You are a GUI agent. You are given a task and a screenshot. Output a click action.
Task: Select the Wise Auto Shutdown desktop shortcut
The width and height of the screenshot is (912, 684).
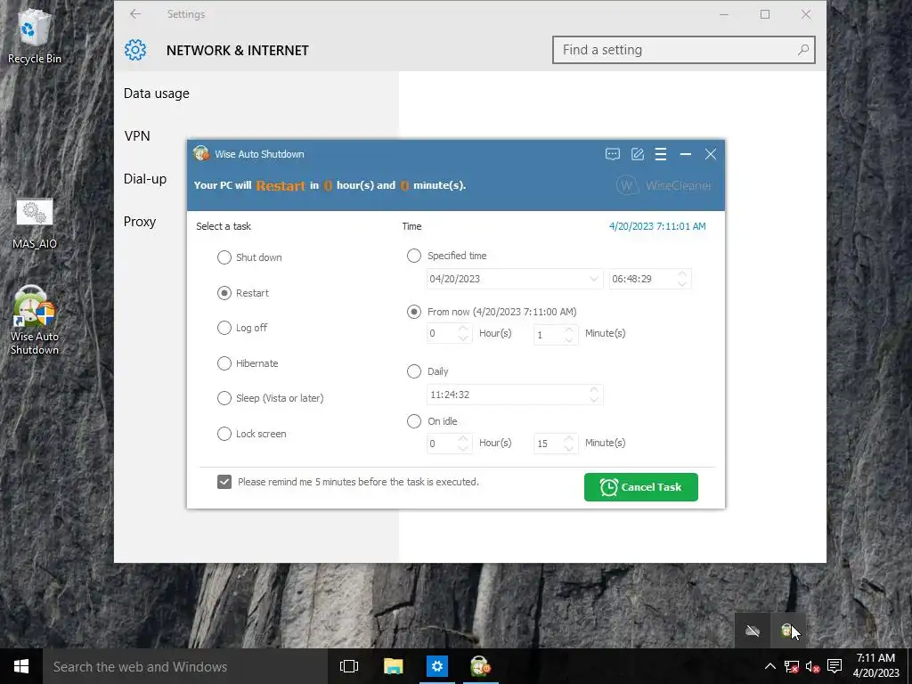click(35, 321)
